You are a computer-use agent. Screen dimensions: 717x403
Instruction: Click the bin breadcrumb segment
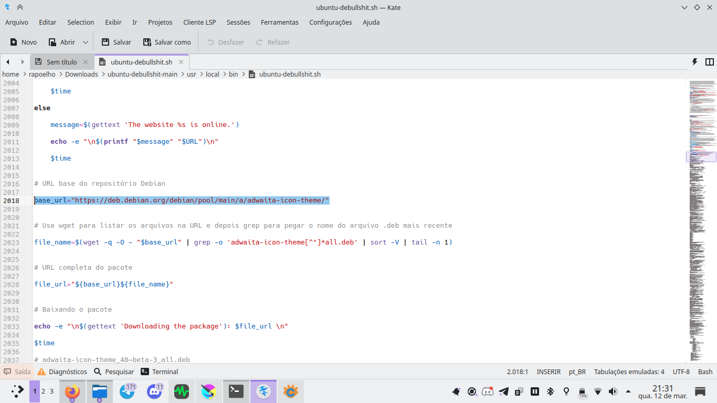(x=234, y=75)
